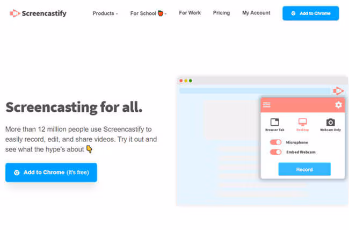The height and width of the screenshot is (230, 349).
Task: Click the yellow dot in mock browser window
Action: [x=186, y=81]
